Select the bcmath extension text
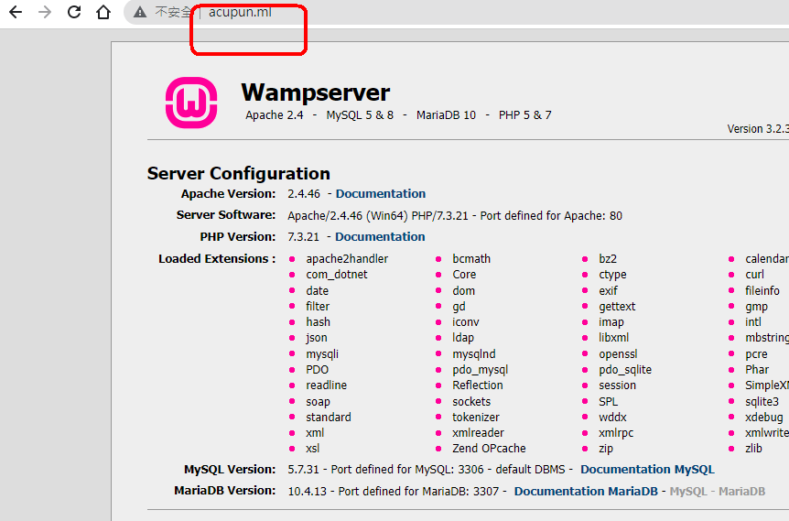The image size is (789, 521). tap(471, 259)
